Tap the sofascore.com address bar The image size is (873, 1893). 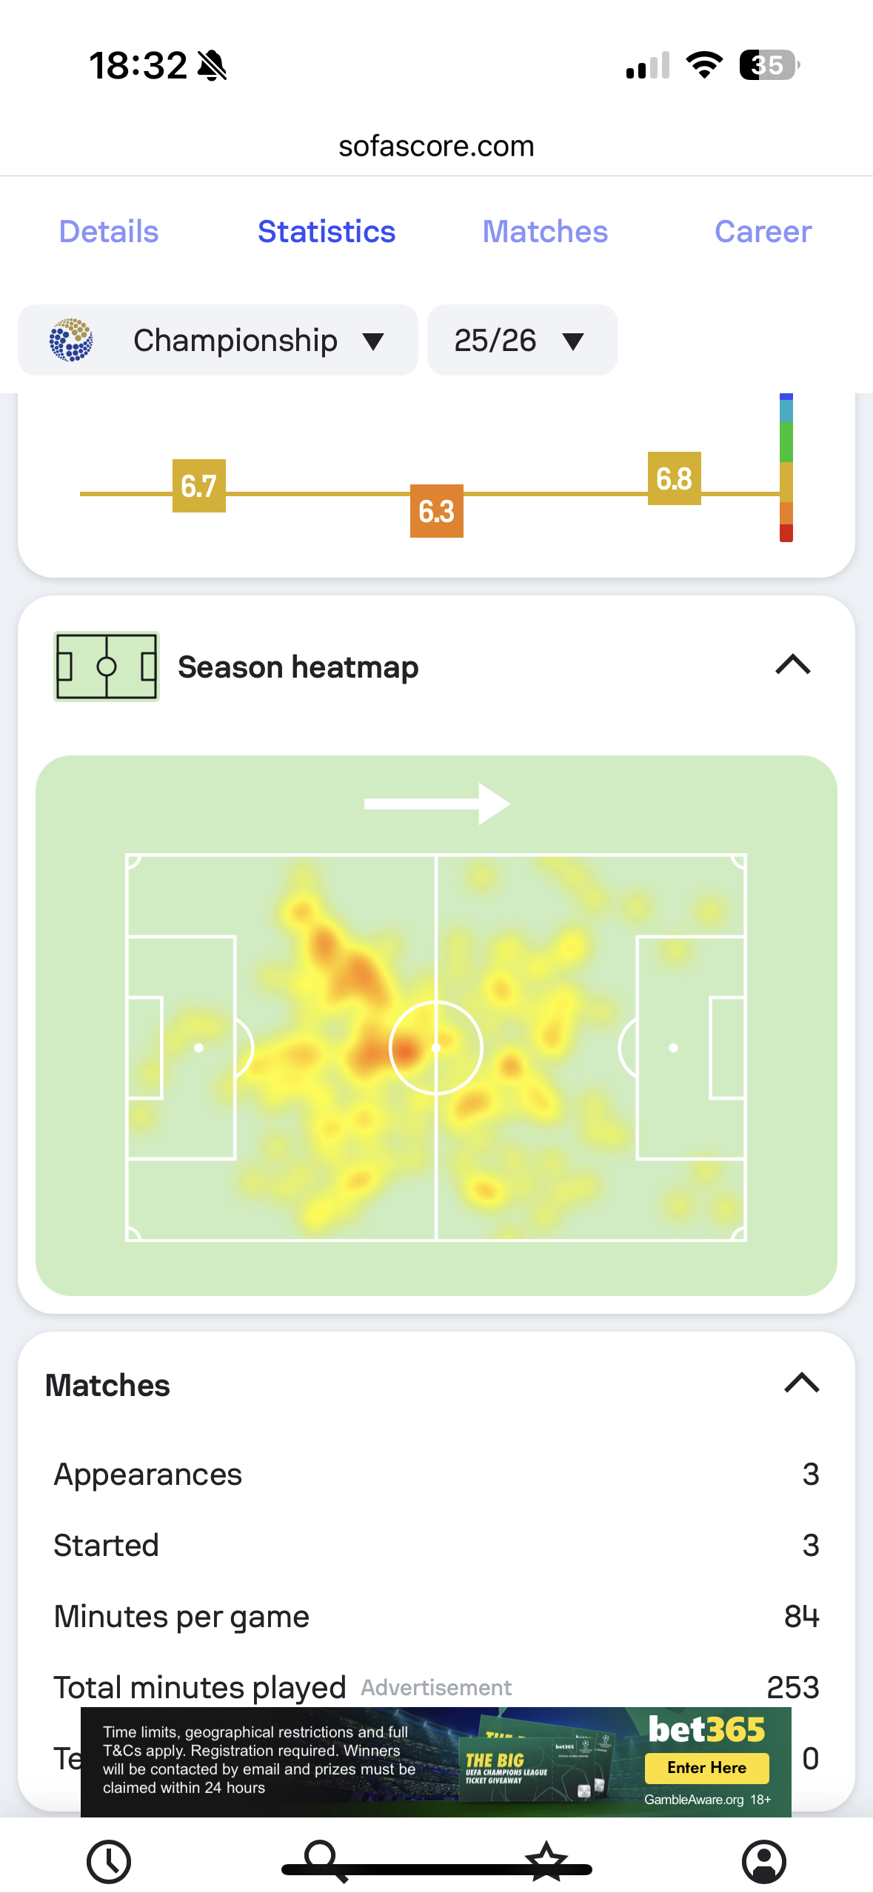[436, 146]
